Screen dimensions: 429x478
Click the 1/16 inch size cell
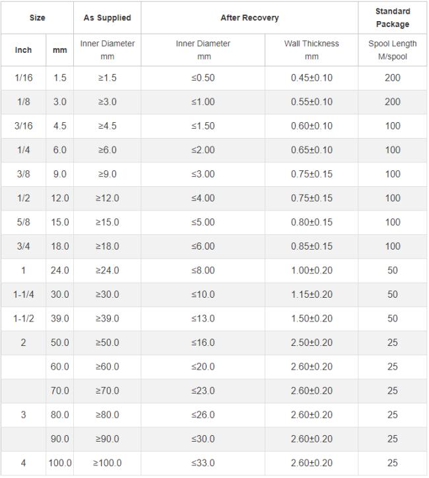tap(24, 78)
